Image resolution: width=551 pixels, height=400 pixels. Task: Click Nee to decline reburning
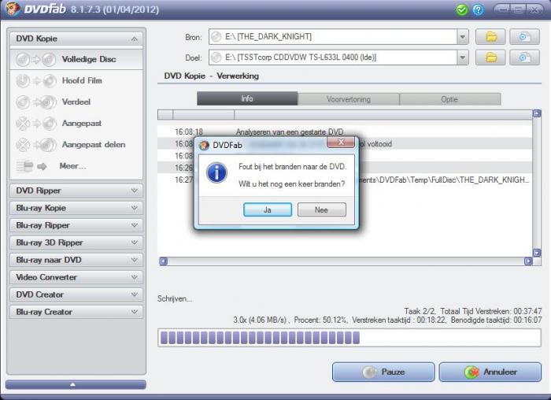tap(321, 209)
